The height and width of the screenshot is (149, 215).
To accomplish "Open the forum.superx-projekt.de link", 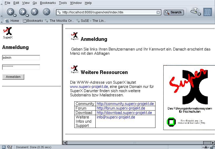I will tap(121, 108).
